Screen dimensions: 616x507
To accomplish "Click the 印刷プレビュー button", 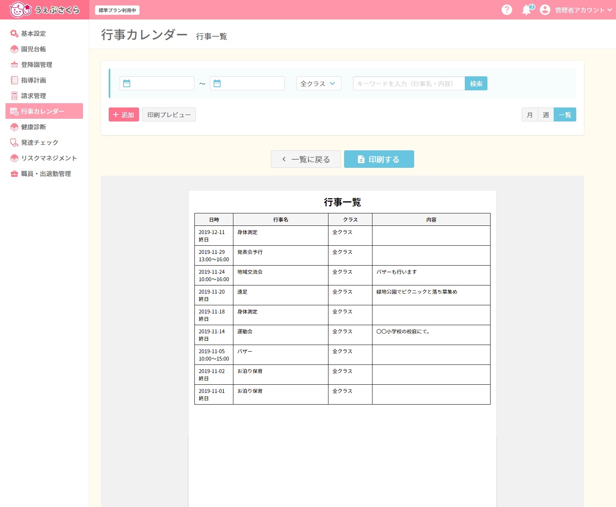I will (169, 114).
